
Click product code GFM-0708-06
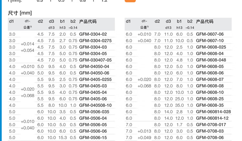point(210,138)
